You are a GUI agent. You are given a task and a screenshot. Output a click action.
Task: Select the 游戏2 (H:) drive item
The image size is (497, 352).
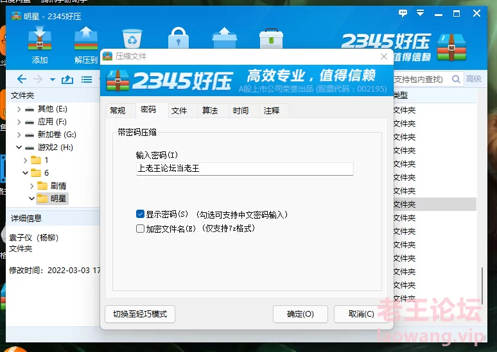pyautogui.click(x=49, y=147)
